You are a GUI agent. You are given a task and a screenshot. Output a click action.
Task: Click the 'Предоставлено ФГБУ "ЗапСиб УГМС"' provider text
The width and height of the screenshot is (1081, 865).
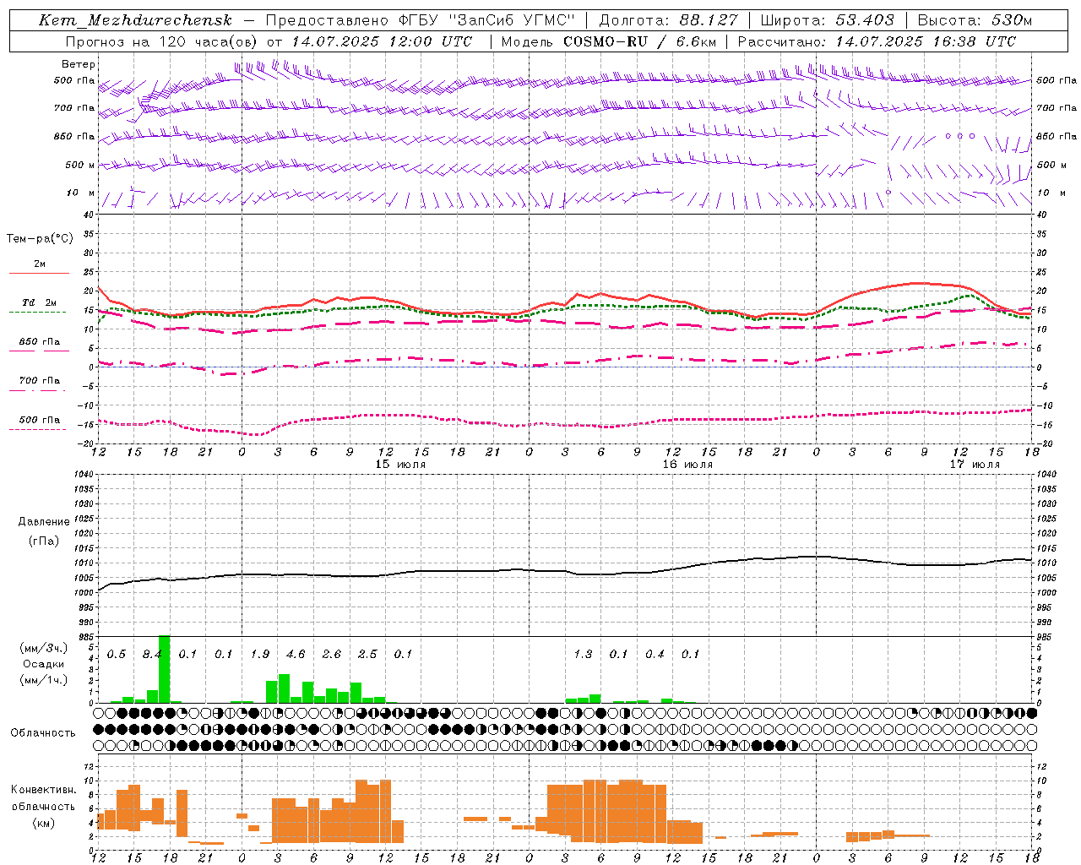click(421, 20)
